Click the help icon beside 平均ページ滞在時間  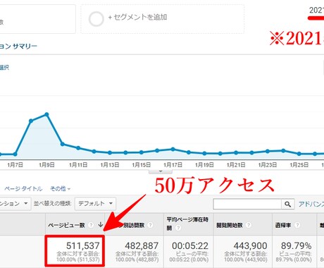[x=178, y=228]
